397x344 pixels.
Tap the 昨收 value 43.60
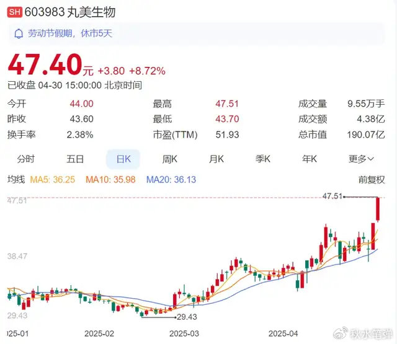(81, 119)
